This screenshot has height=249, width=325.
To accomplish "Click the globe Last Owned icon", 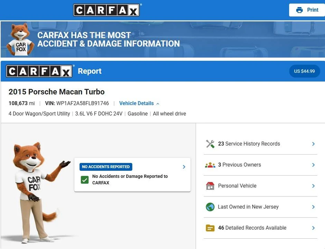I will coord(210,207).
